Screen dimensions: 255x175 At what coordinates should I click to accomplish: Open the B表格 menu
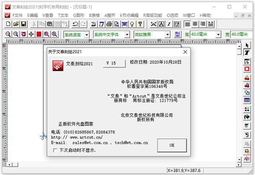tap(94, 16)
